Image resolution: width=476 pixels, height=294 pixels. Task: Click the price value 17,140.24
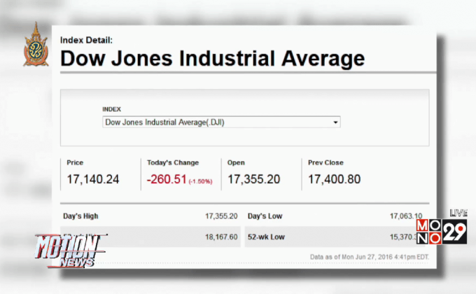pos(93,179)
